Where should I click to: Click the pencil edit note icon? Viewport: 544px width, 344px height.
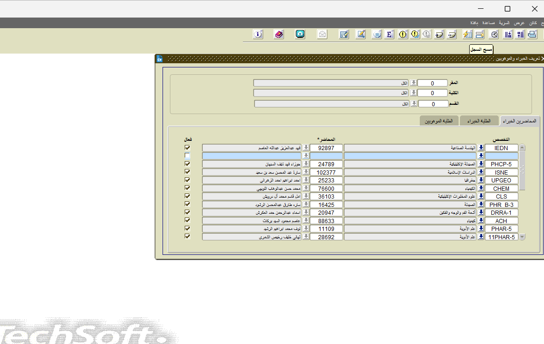pyautogui.click(x=361, y=34)
